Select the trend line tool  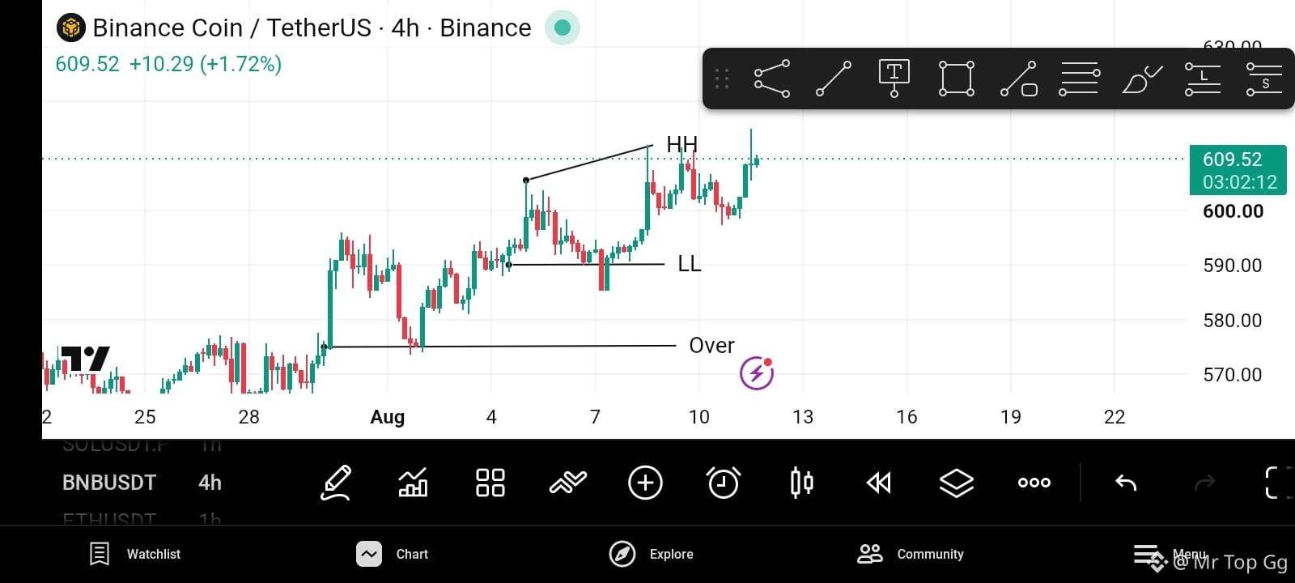[834, 79]
